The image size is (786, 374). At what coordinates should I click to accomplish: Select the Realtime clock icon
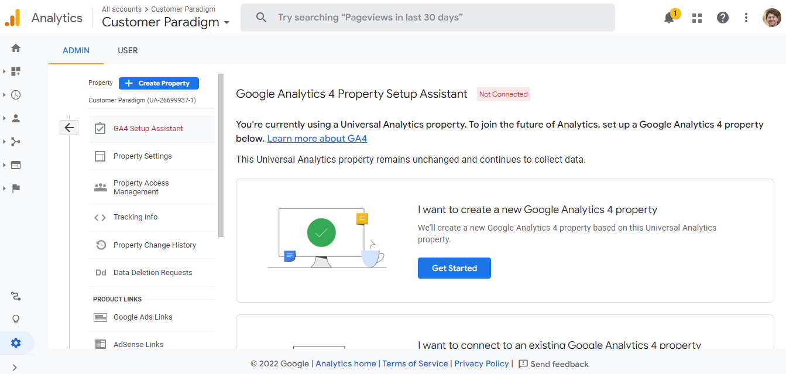15,94
